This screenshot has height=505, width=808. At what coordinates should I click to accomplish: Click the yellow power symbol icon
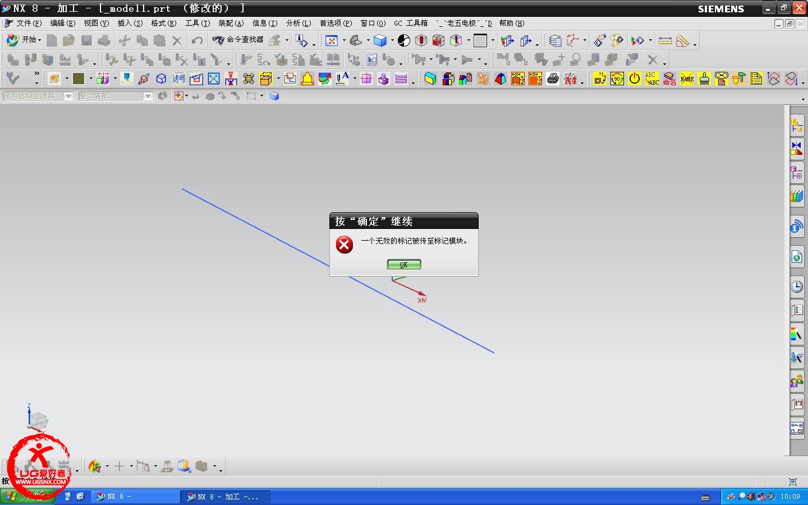pos(635,79)
